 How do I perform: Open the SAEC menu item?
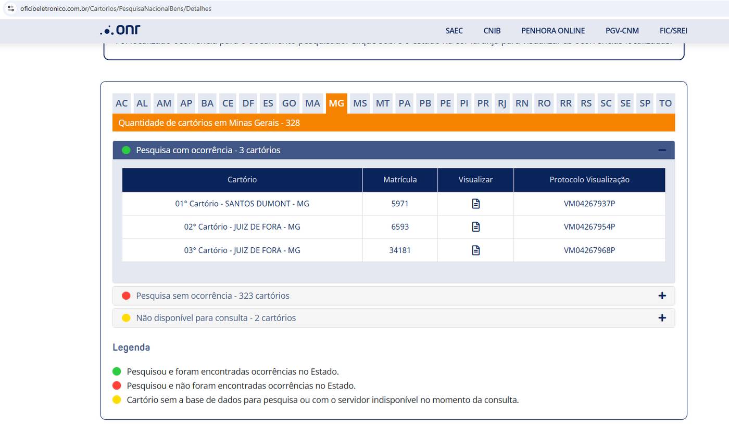point(454,31)
